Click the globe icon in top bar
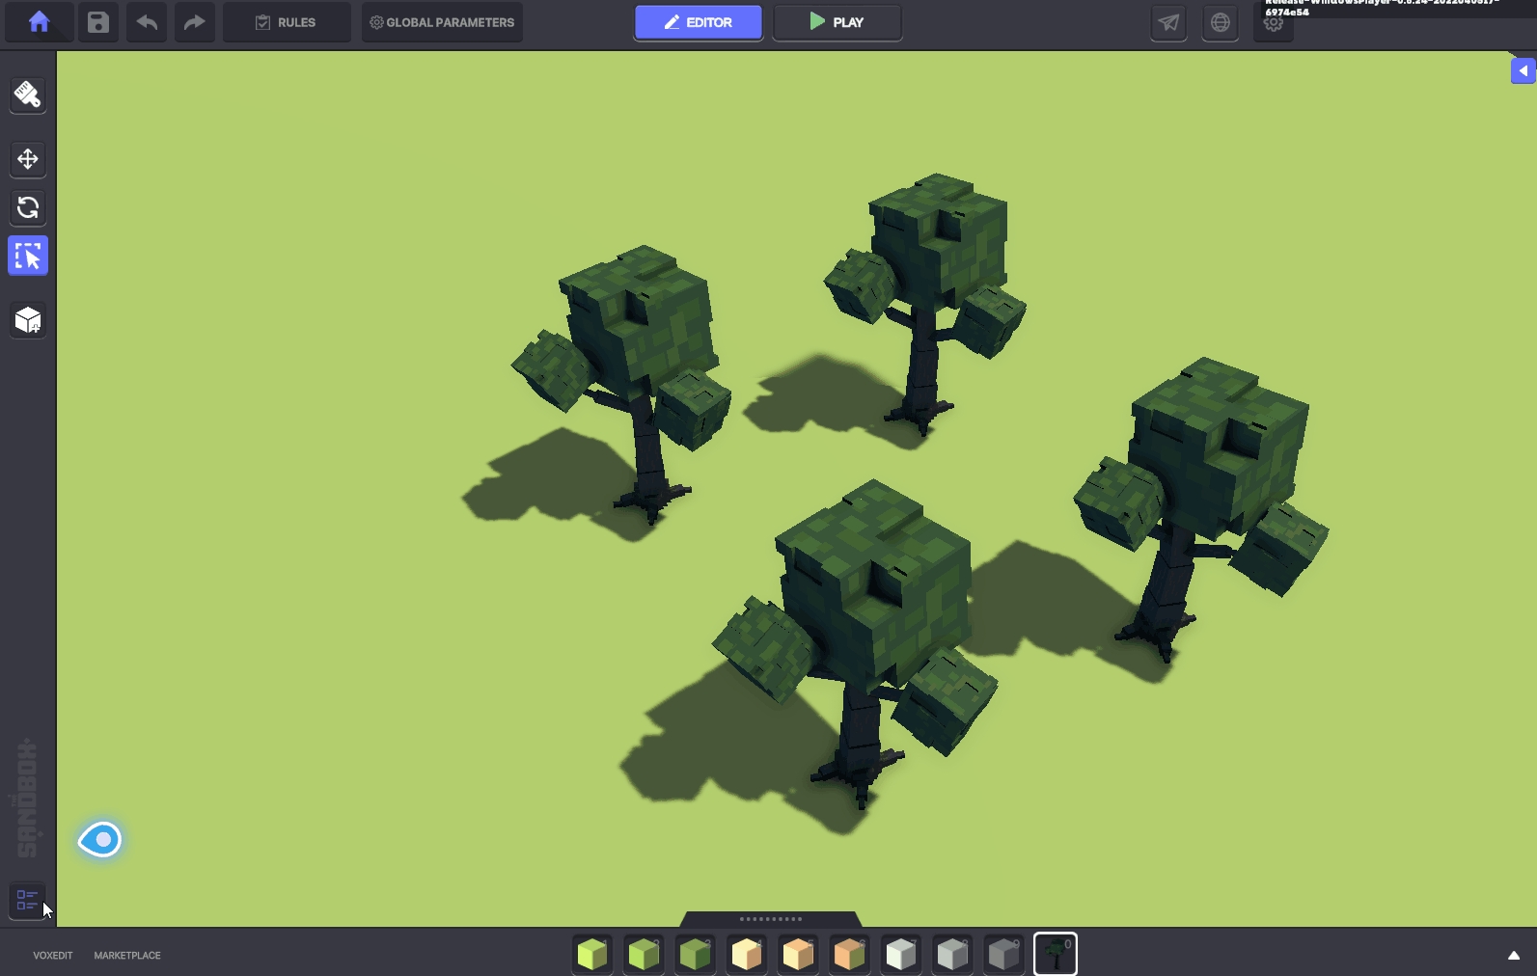This screenshot has height=976, width=1537. pos(1221,22)
